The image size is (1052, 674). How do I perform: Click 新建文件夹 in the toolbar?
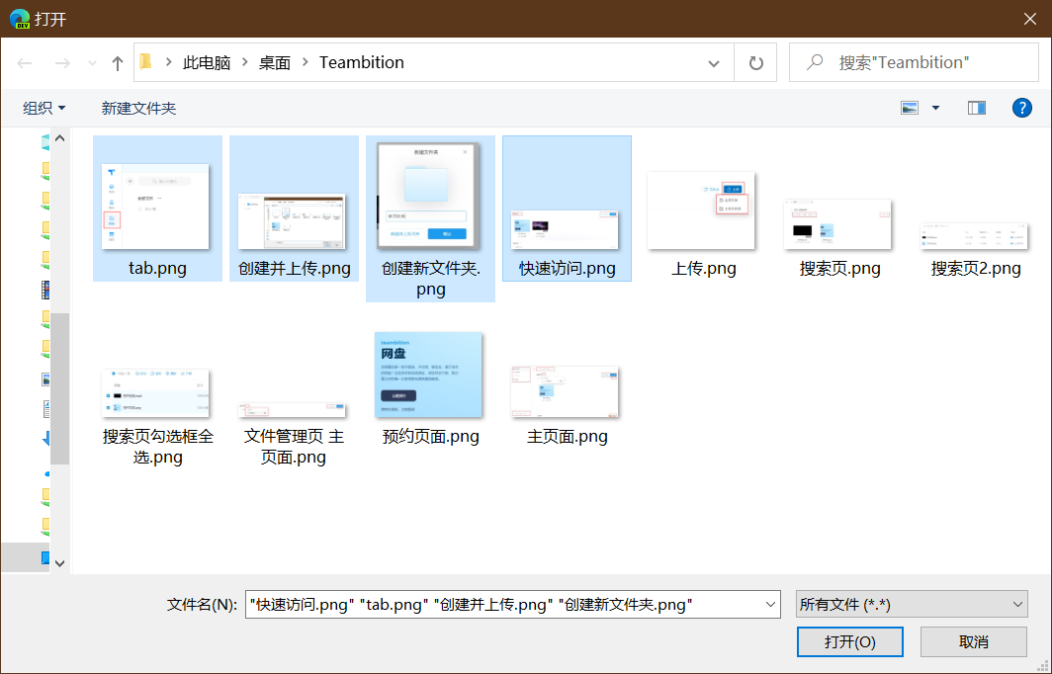tap(138, 108)
